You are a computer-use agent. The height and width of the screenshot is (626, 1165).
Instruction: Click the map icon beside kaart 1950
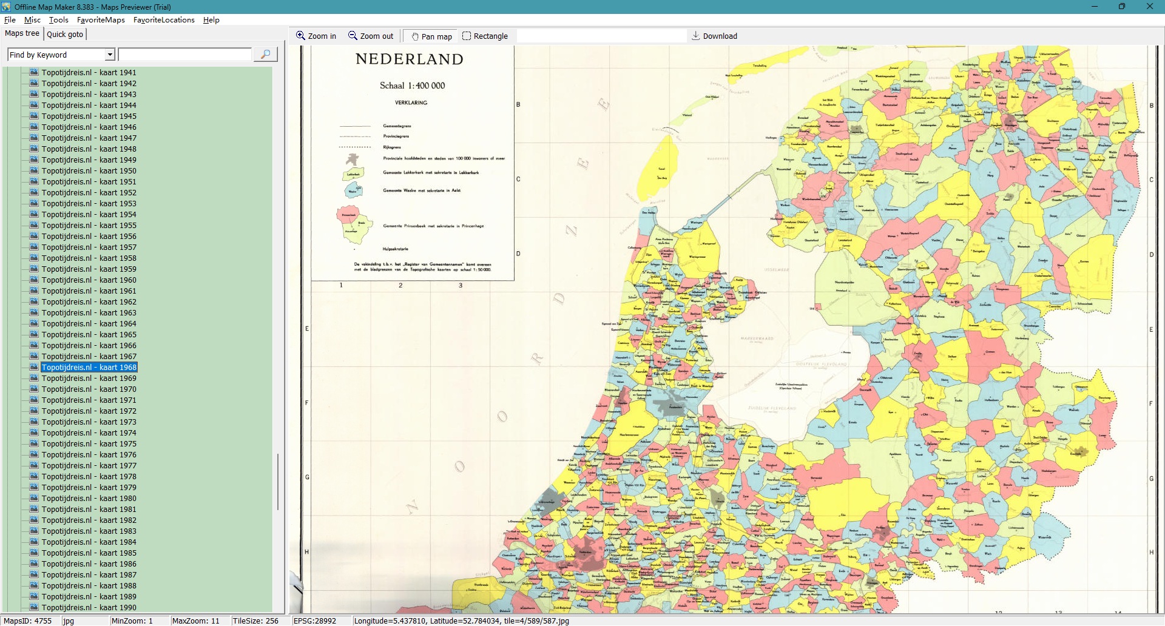click(35, 170)
